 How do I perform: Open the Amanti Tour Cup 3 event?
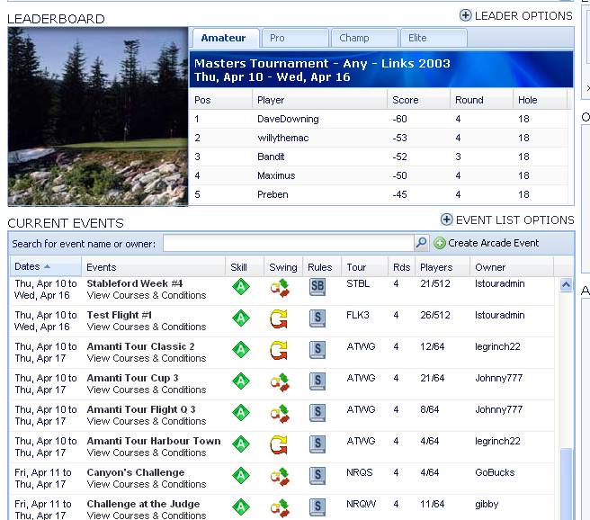point(132,378)
